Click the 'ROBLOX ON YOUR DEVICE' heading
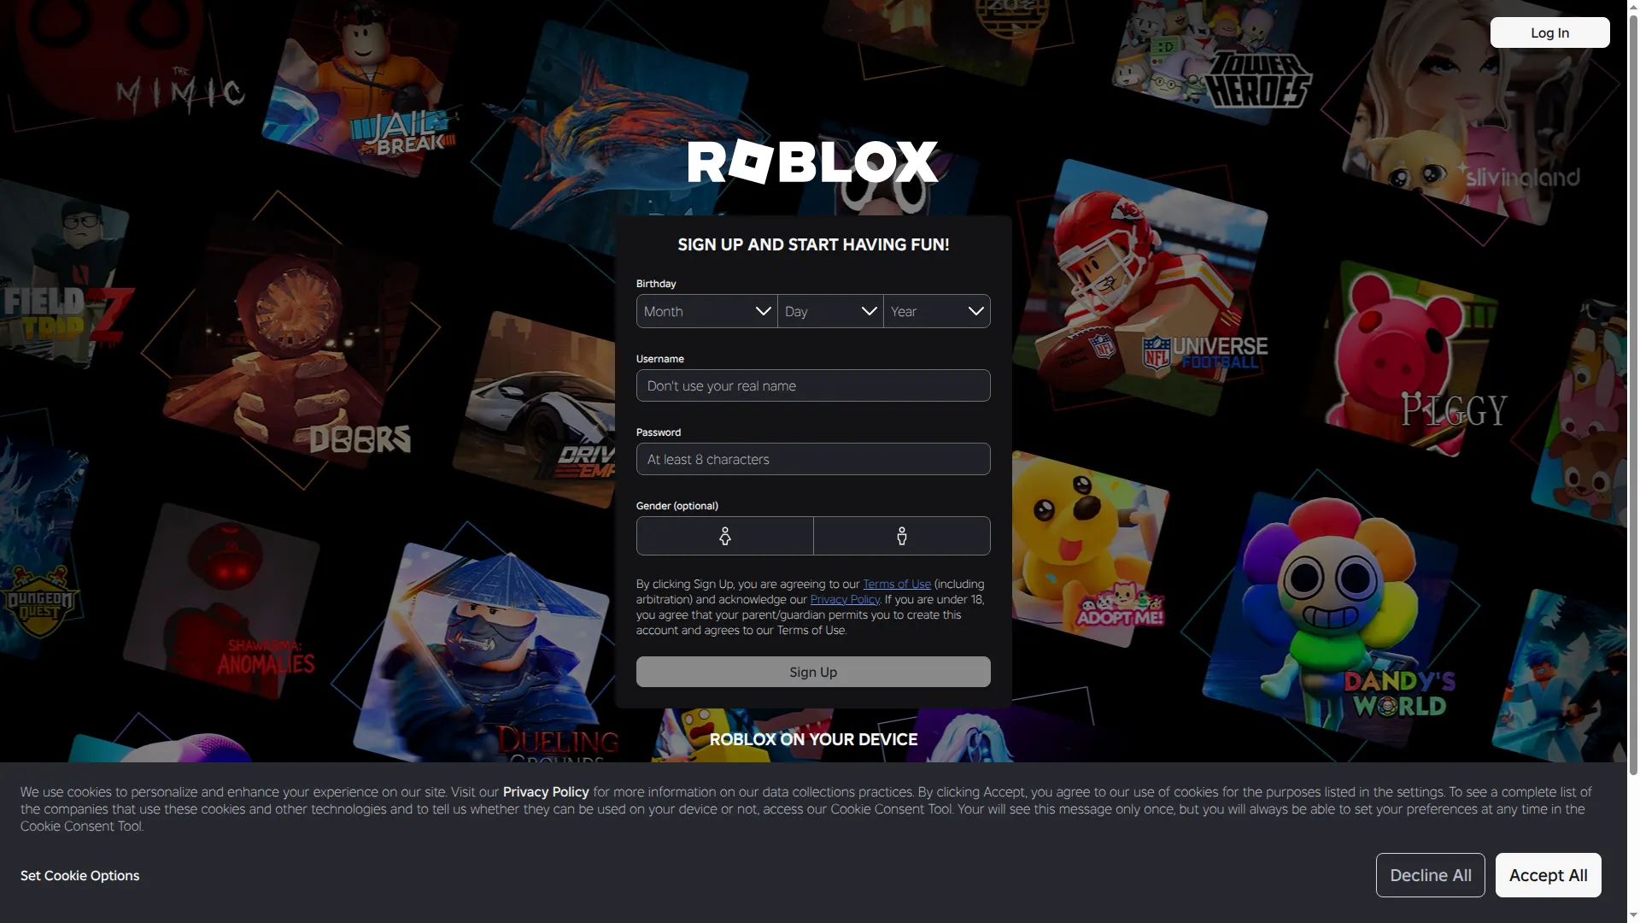 click(813, 739)
